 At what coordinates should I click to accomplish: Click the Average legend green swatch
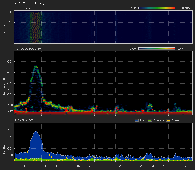click(x=150, y=120)
